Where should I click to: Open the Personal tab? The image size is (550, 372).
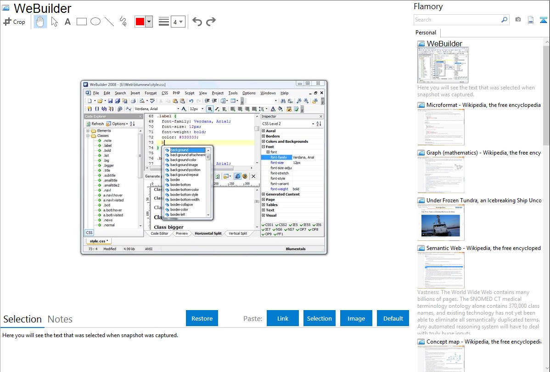click(x=426, y=33)
